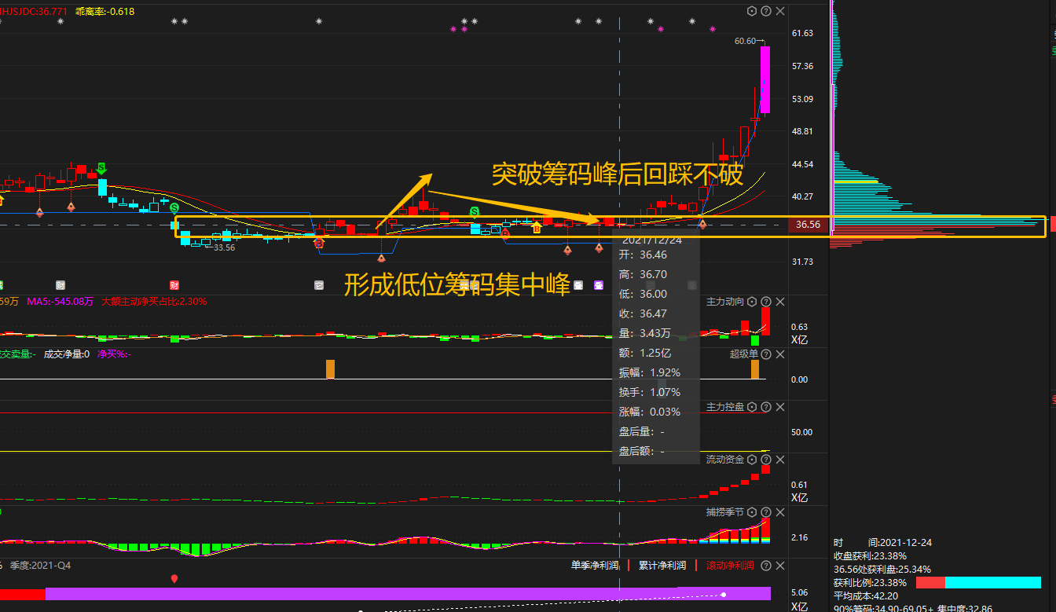Image resolution: width=1056 pixels, height=612 pixels.
Task: Click the MA5:-545.08万 value
Action: coord(60,302)
